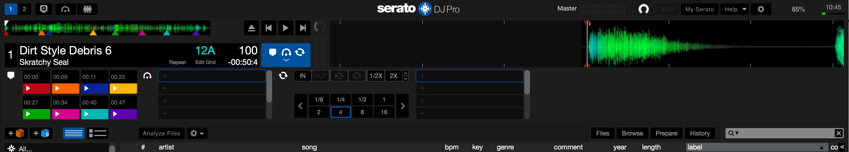Screen dimensions: 849x152
Task: Open the setup gear icon
Action: (761, 9)
